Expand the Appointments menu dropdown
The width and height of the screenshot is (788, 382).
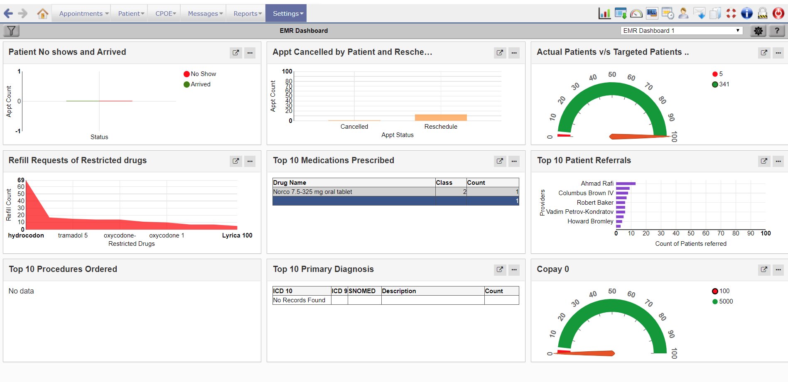click(83, 14)
